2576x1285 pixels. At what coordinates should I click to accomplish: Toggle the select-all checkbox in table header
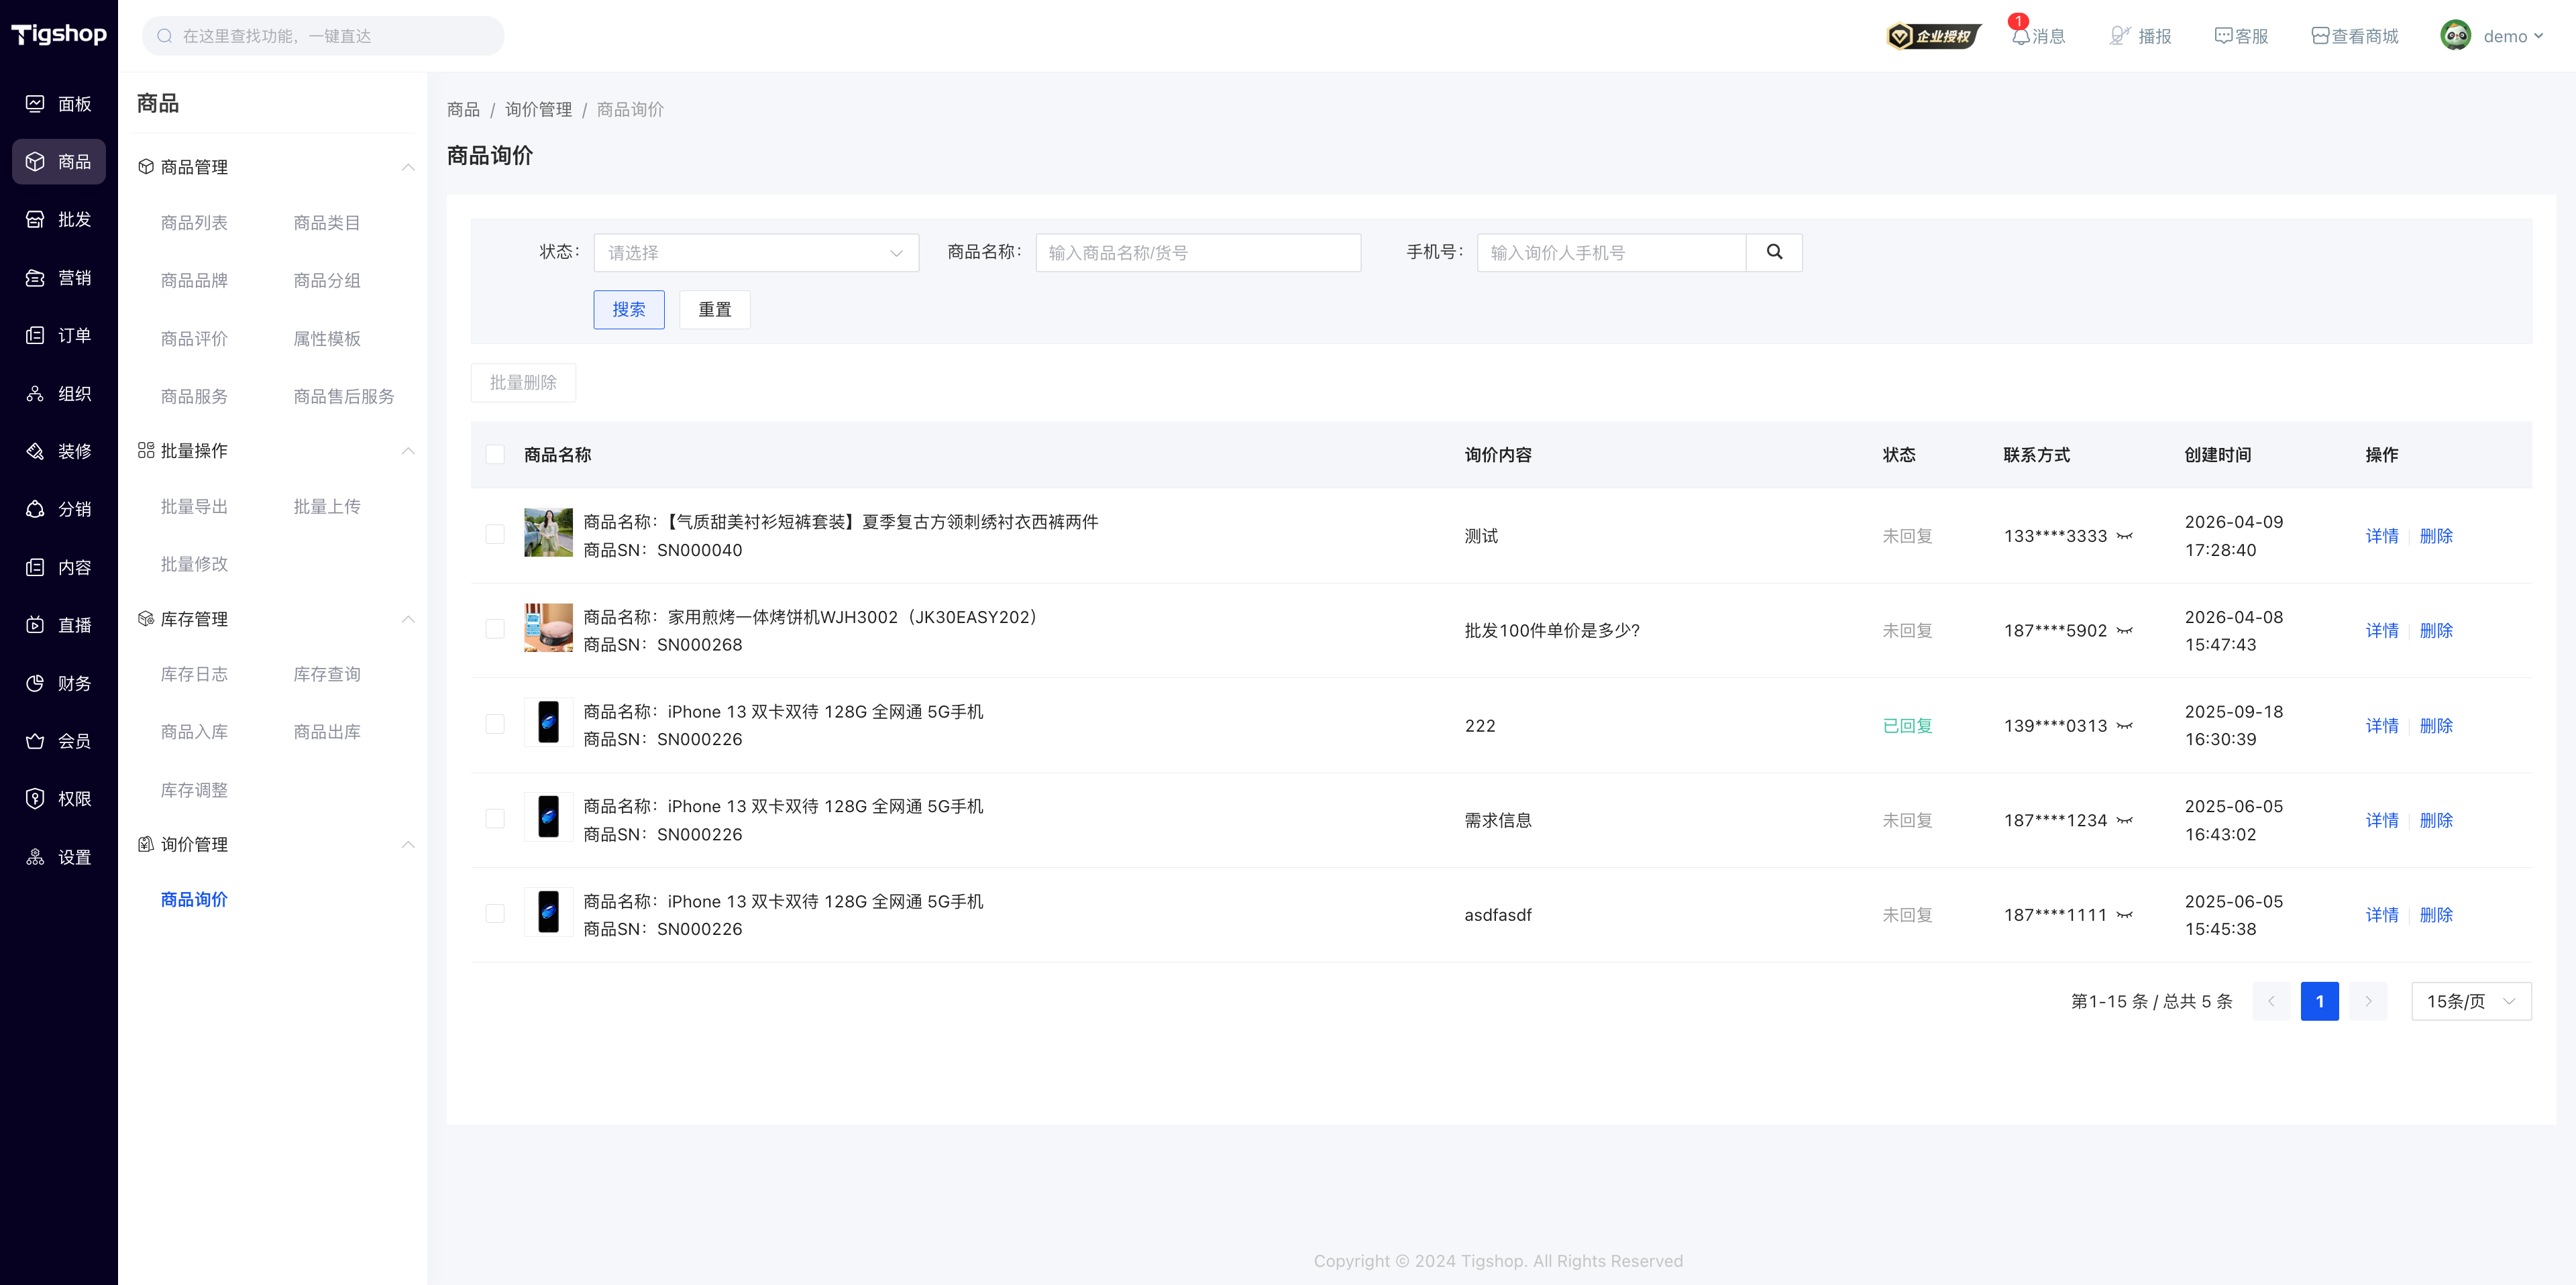tap(495, 455)
